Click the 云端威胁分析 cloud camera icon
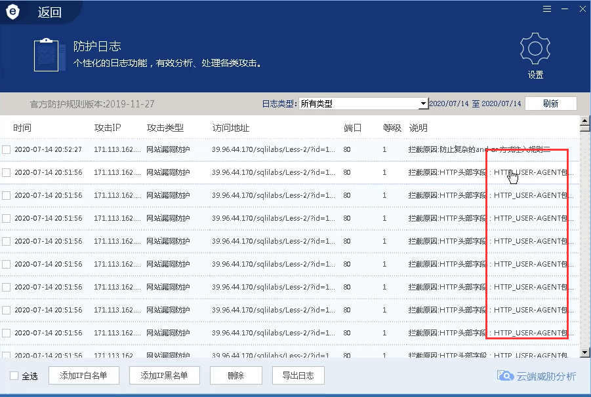This screenshot has width=591, height=397. [x=505, y=375]
